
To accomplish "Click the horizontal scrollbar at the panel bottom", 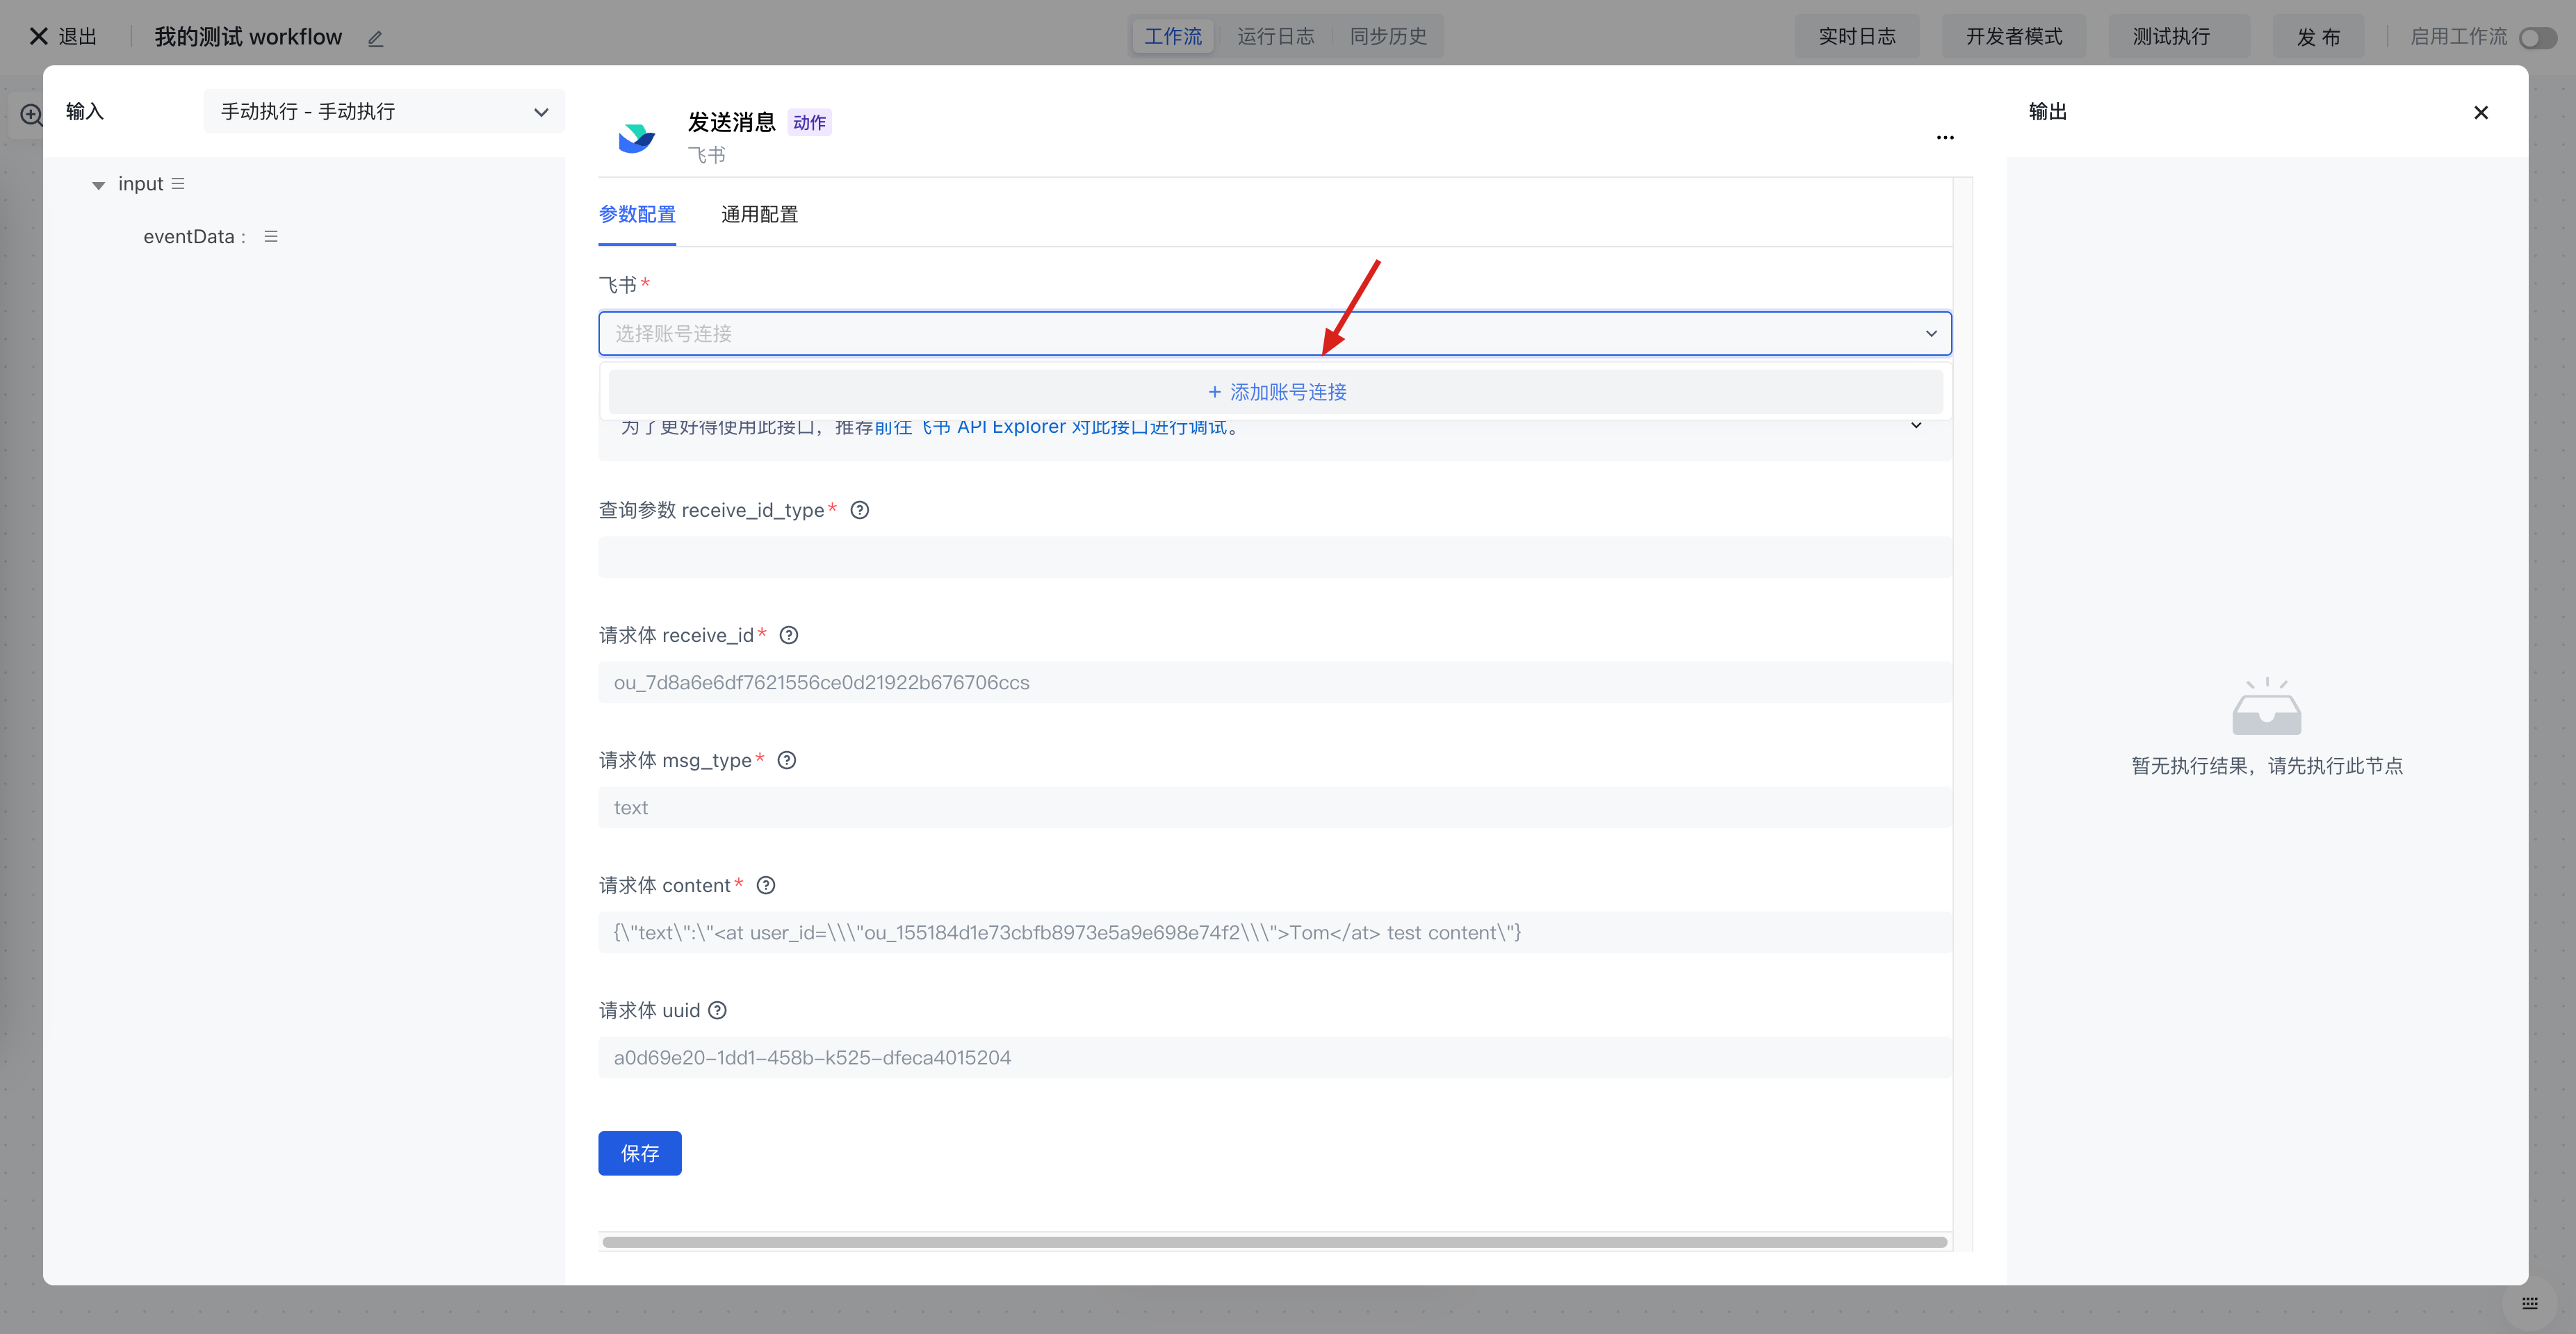I will pos(1274,1242).
